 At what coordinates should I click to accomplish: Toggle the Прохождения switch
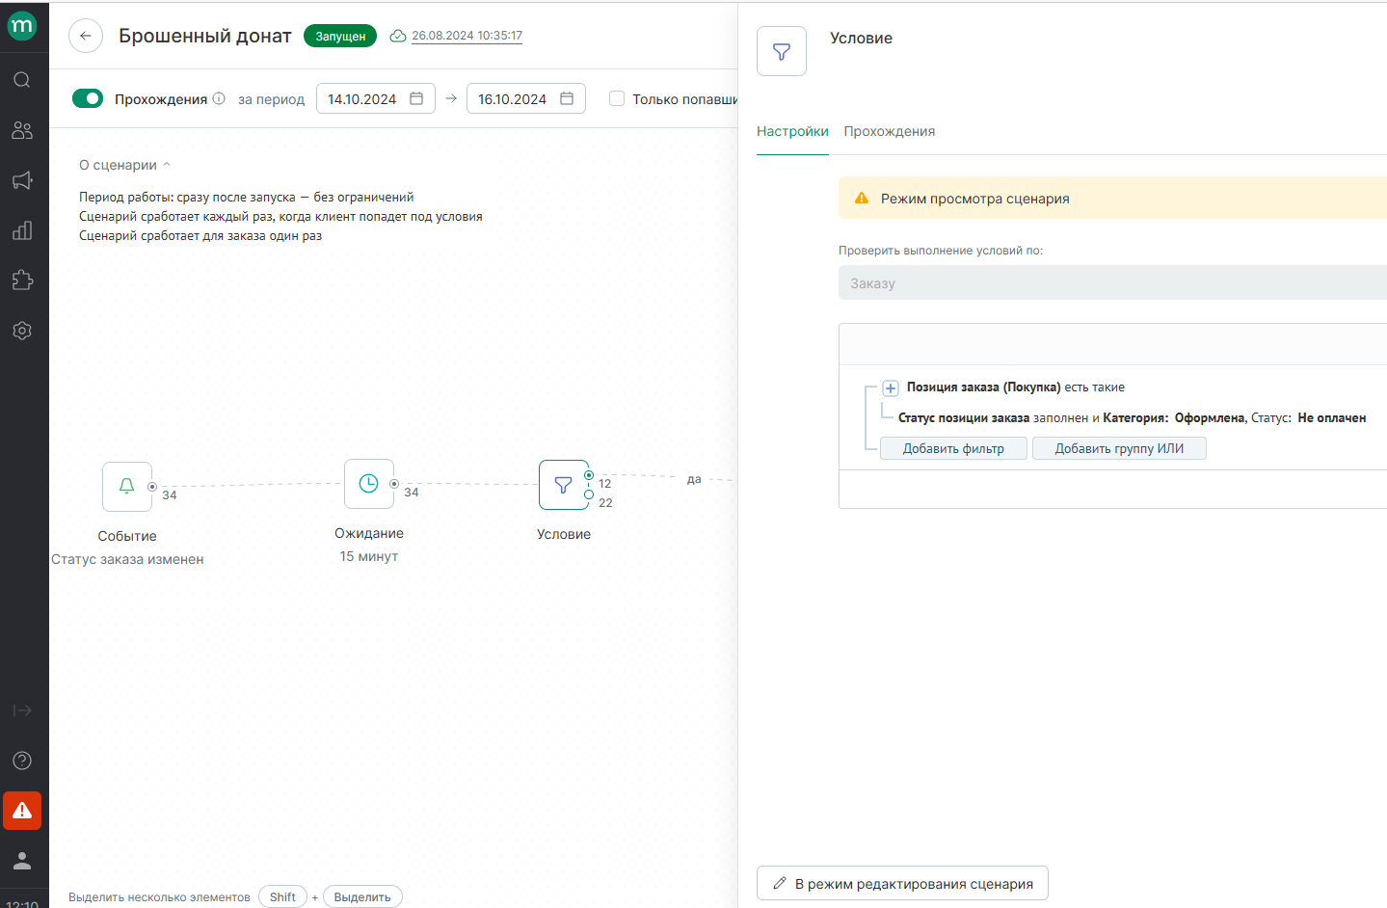pos(88,98)
